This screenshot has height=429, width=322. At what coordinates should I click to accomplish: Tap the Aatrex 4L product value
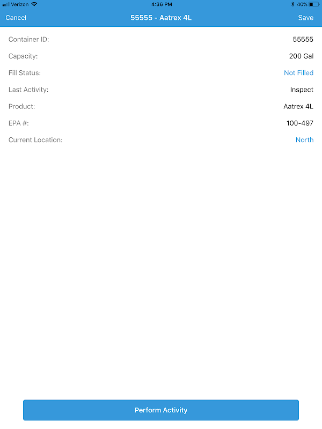click(x=298, y=106)
